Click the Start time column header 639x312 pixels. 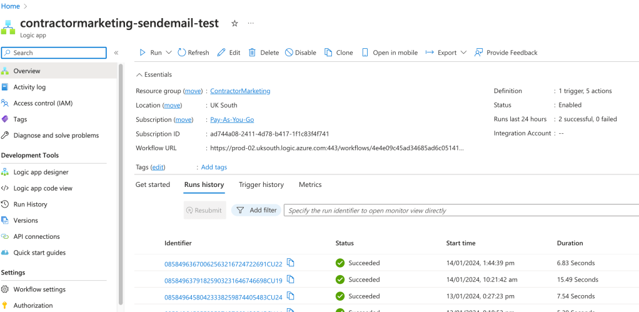coord(461,243)
